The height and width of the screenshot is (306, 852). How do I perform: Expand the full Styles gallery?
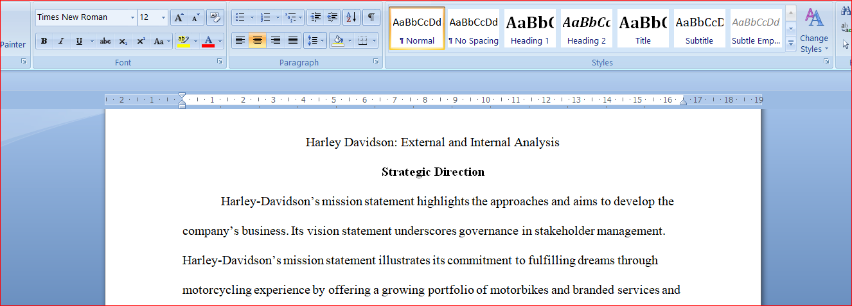791,44
